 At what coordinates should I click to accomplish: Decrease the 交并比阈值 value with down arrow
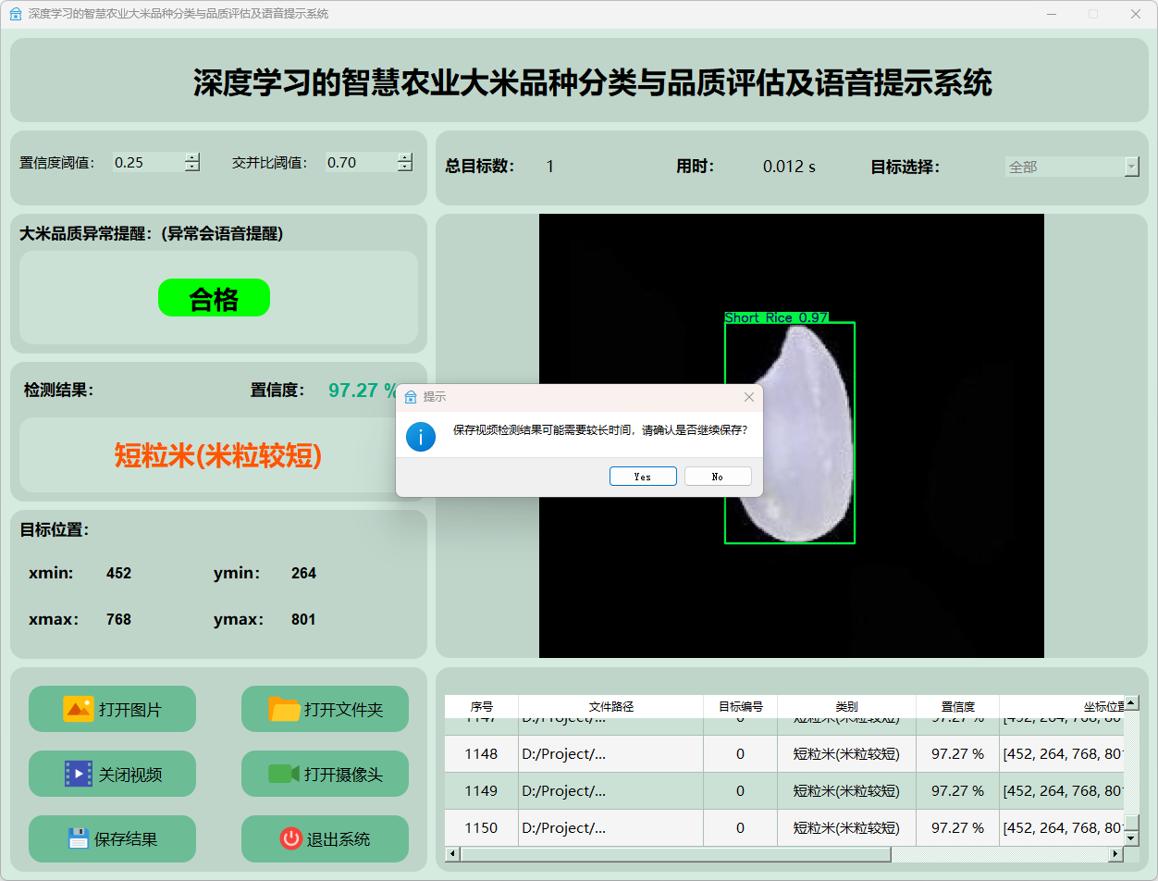(x=404, y=168)
